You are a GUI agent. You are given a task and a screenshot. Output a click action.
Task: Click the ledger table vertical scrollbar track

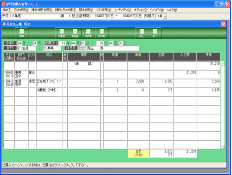[x=223, y=105]
